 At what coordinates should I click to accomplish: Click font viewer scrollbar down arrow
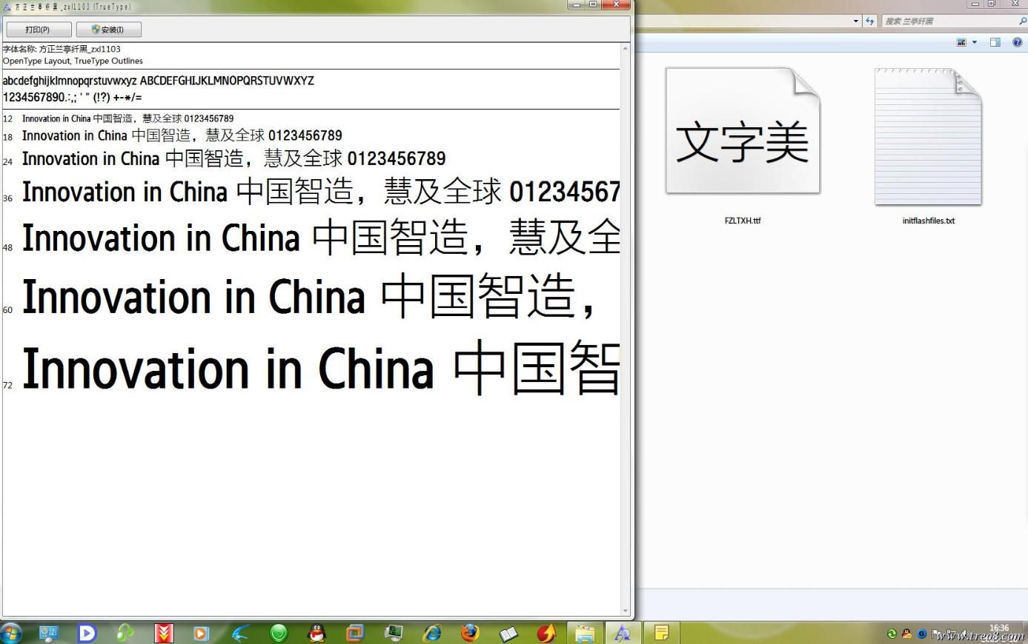pyautogui.click(x=626, y=611)
